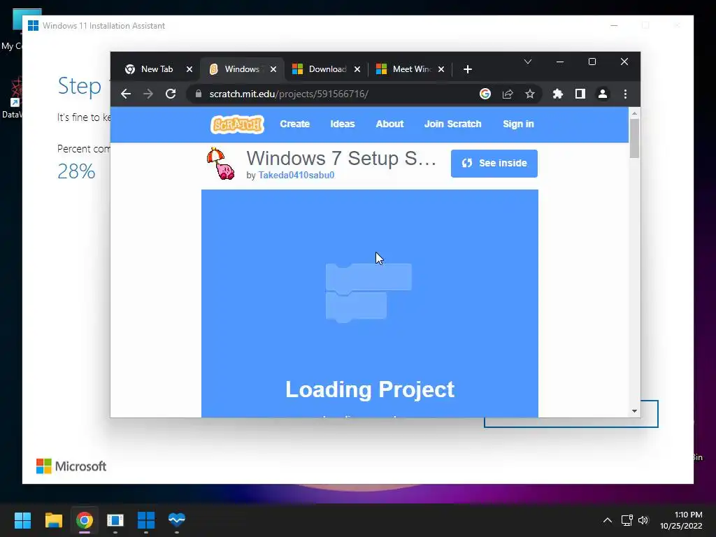Open the white window app in taskbar
Viewport: 716px width, 537px height.
(115, 520)
